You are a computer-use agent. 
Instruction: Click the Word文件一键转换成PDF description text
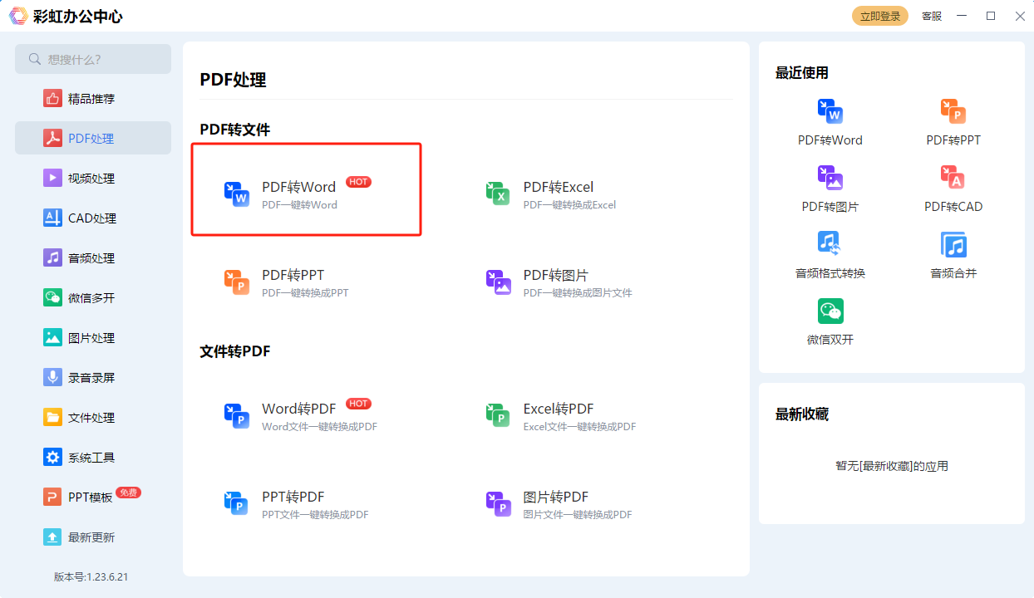click(x=320, y=426)
